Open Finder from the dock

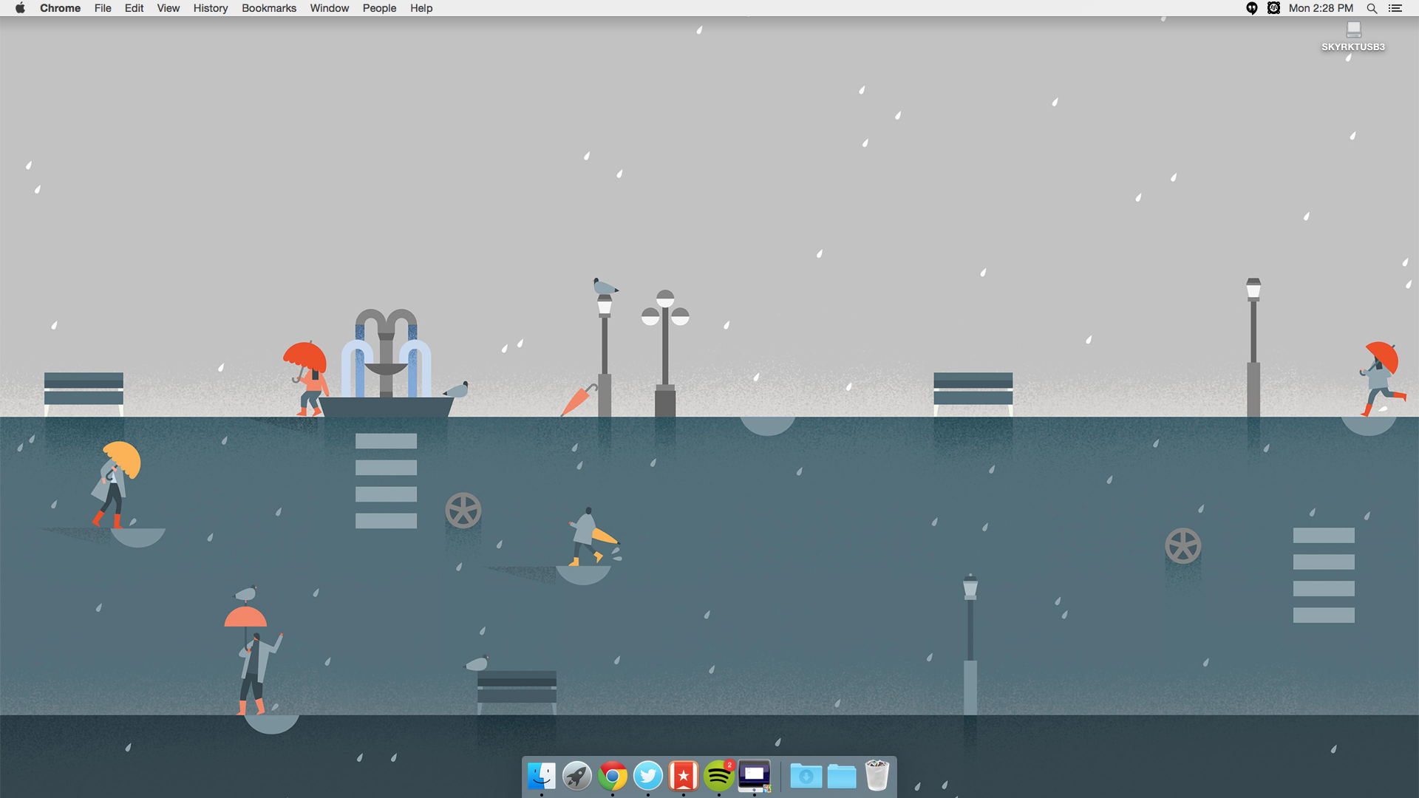(542, 776)
